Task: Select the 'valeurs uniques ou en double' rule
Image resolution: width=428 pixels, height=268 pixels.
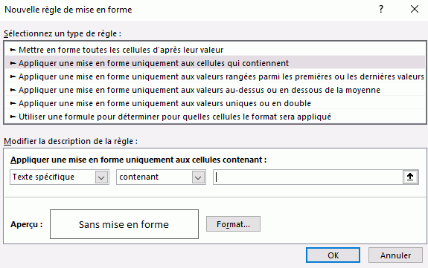Action: tap(215, 103)
